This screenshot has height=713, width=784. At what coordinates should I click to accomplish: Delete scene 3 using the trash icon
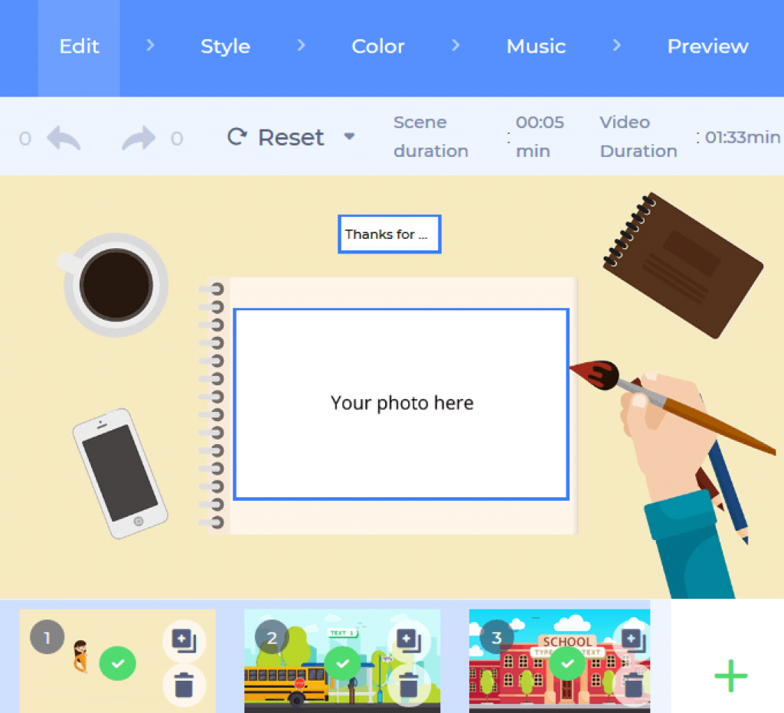[633, 685]
